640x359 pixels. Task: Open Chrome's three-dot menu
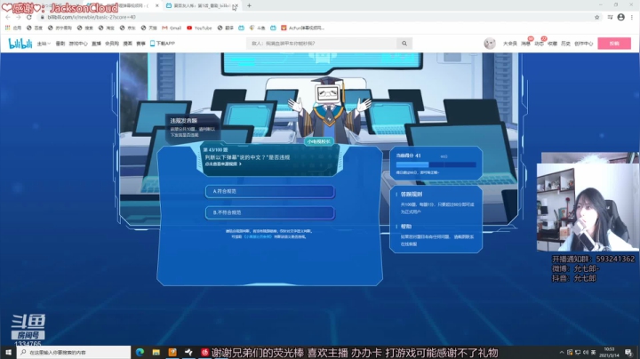point(632,17)
